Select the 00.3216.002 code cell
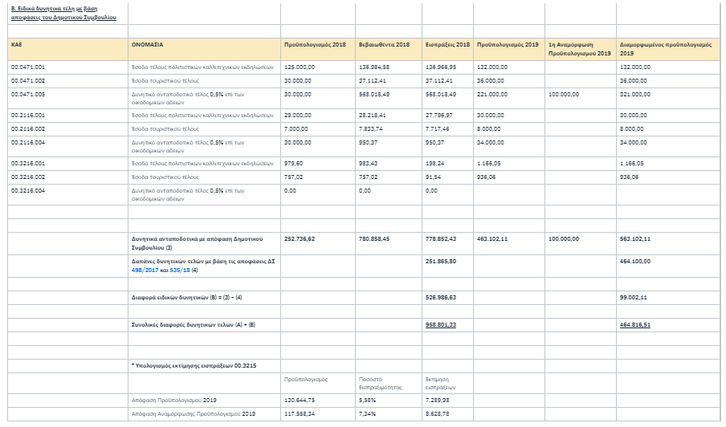This screenshot has width=726, height=427. click(x=28, y=176)
